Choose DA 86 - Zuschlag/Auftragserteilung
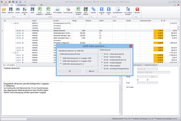181x121 pixels. pos(102,68)
